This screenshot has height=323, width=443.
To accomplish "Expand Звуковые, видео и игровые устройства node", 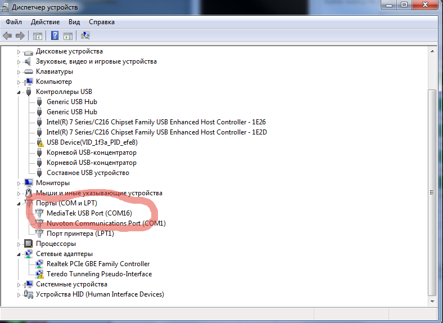I will (x=19, y=62).
